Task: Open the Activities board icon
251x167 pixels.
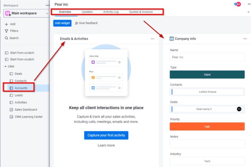Action: pyautogui.click(x=11, y=103)
